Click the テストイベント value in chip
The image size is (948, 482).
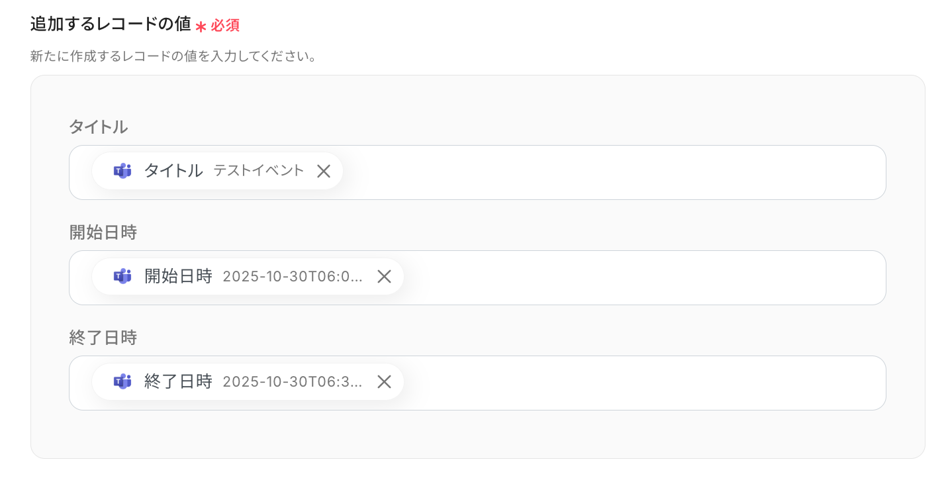[x=259, y=171]
